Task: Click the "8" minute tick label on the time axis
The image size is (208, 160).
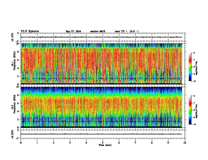Action: (152, 143)
